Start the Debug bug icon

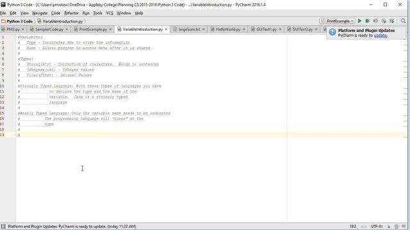pos(367,21)
